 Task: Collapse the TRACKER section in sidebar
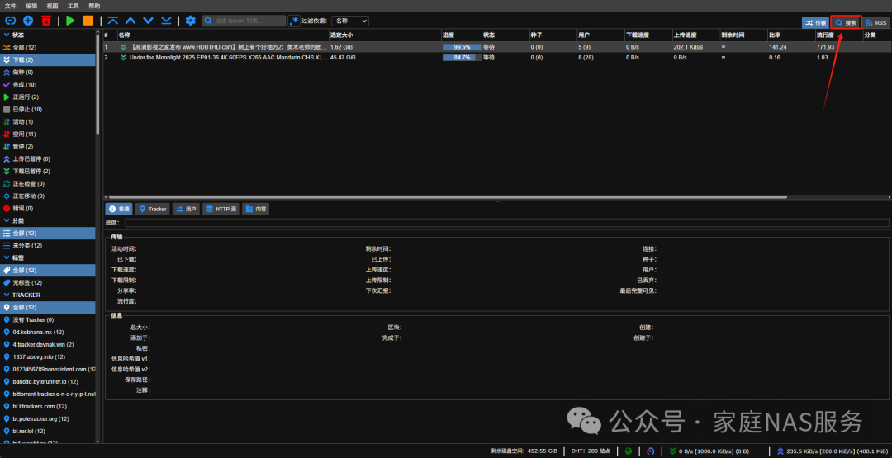pyautogui.click(x=7, y=295)
